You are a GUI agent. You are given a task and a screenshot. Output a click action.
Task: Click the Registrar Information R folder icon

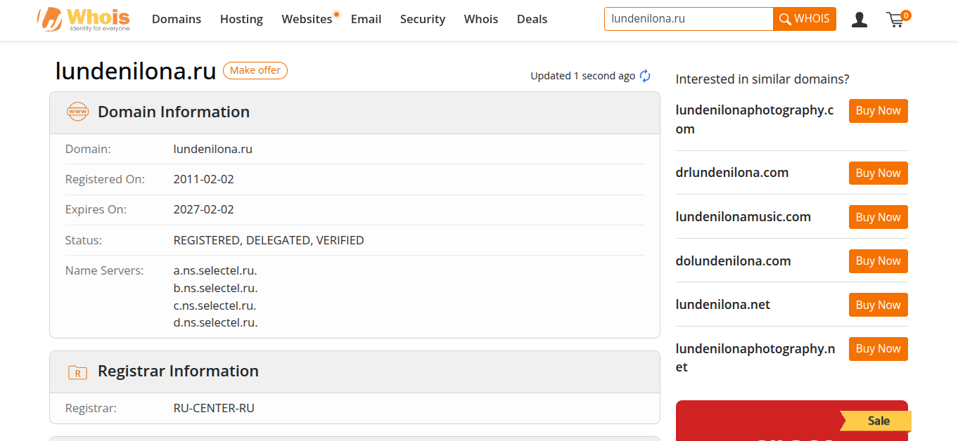pyautogui.click(x=77, y=372)
